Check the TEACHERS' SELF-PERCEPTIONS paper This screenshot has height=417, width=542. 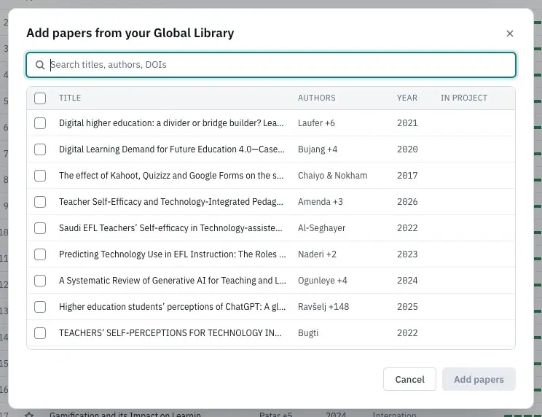click(x=40, y=333)
